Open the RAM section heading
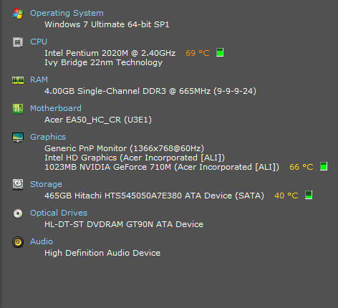The image size is (338, 308). [39, 80]
